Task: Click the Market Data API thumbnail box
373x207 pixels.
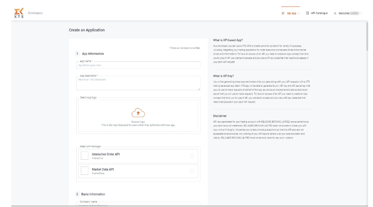Action: [84, 171]
